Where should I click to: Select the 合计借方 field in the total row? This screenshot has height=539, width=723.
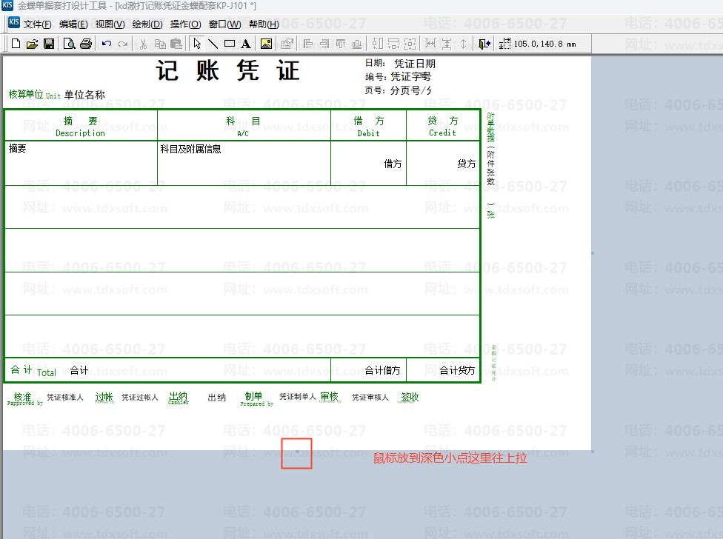(382, 370)
